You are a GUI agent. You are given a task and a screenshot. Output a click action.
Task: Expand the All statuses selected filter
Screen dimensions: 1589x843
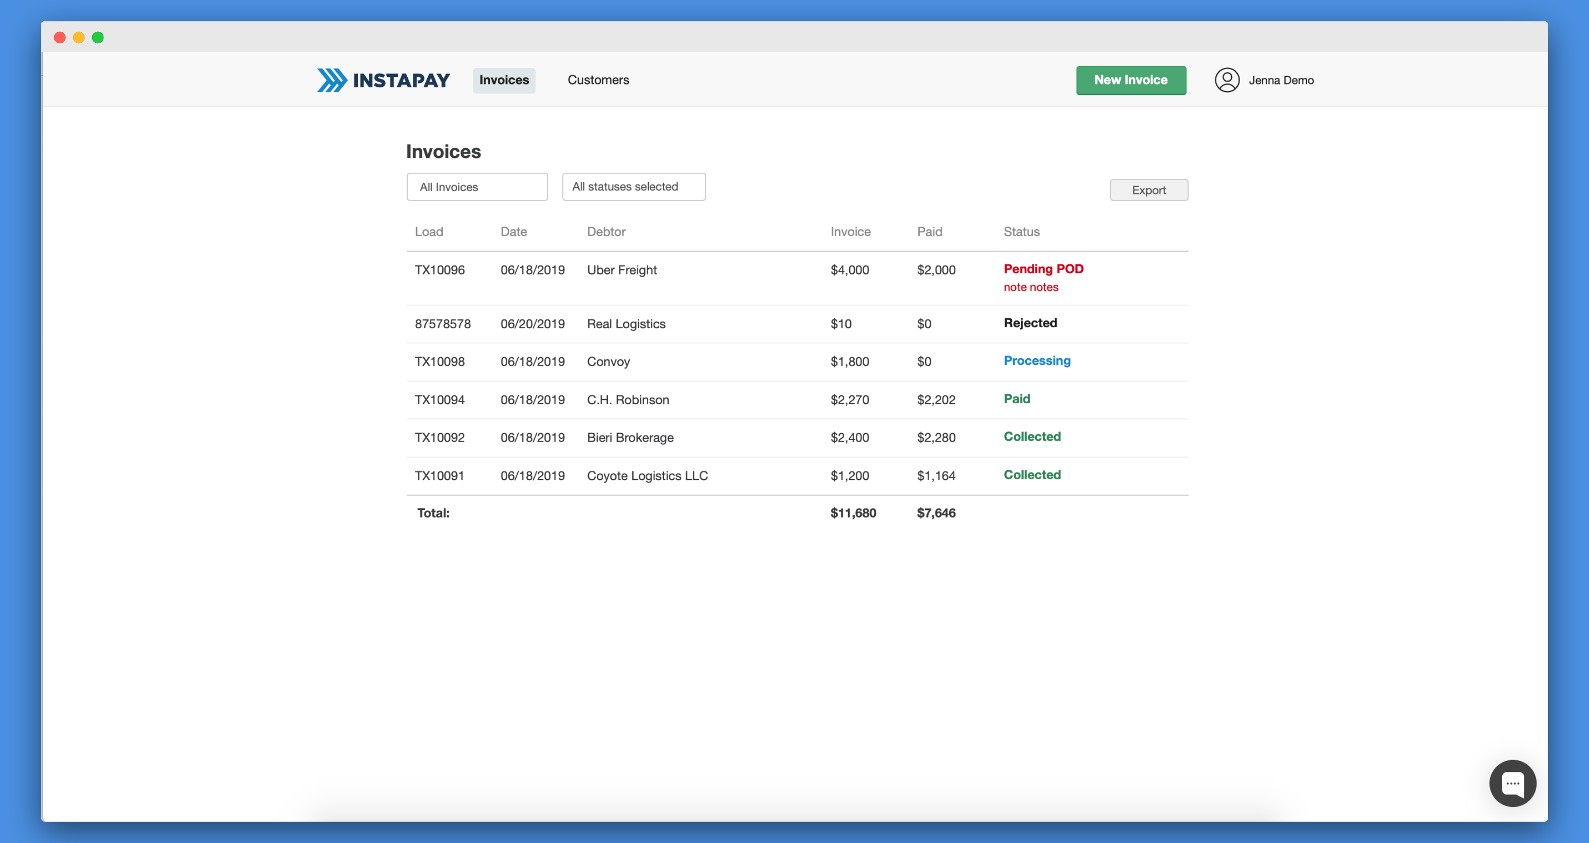point(634,187)
